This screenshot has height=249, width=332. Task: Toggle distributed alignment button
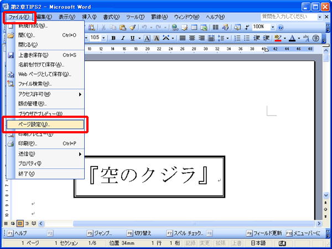pyautogui.click(x=211, y=38)
